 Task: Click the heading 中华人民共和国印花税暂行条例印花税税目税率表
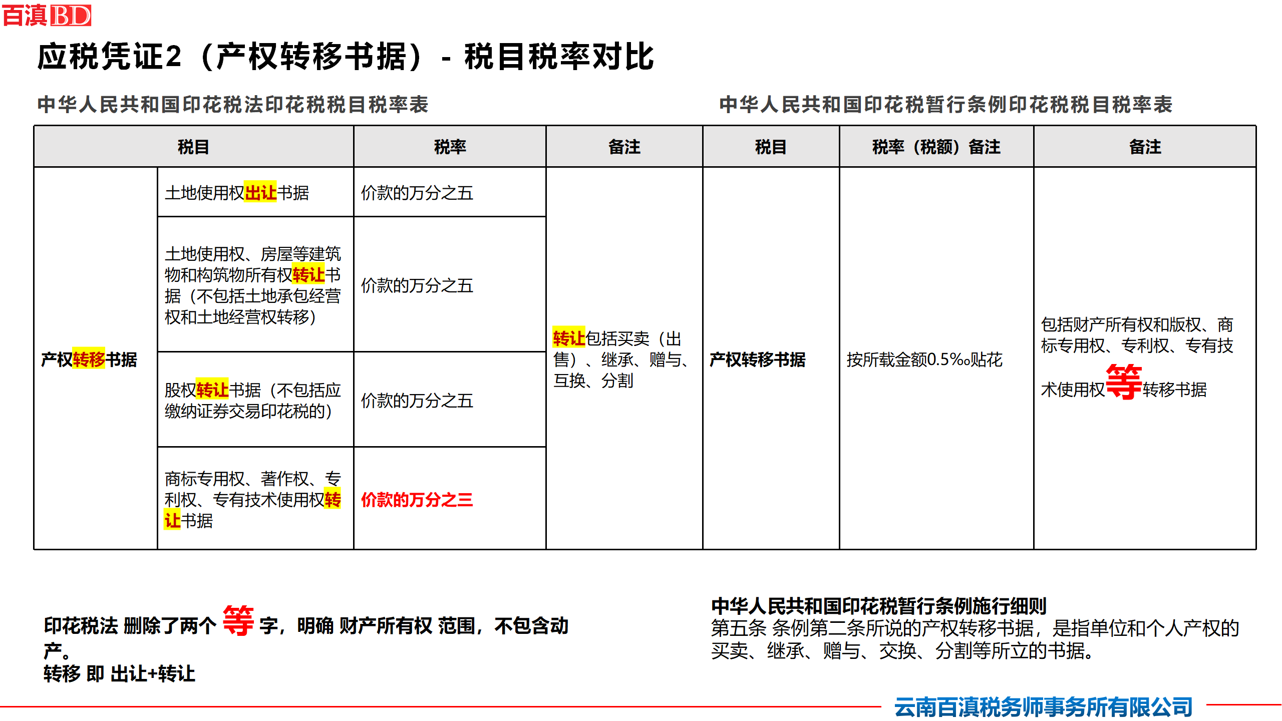pyautogui.click(x=945, y=105)
